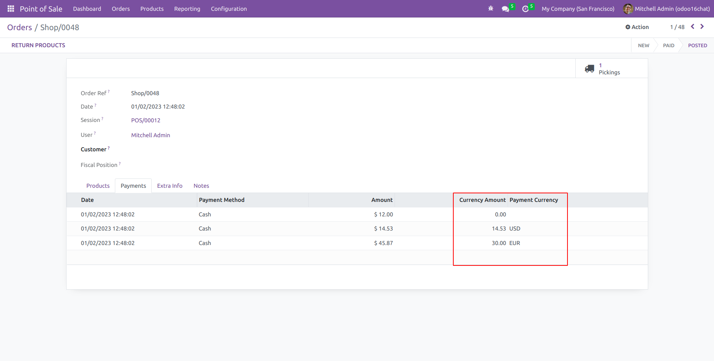The height and width of the screenshot is (361, 714).
Task: Sort by the Amount column header
Action: click(382, 200)
